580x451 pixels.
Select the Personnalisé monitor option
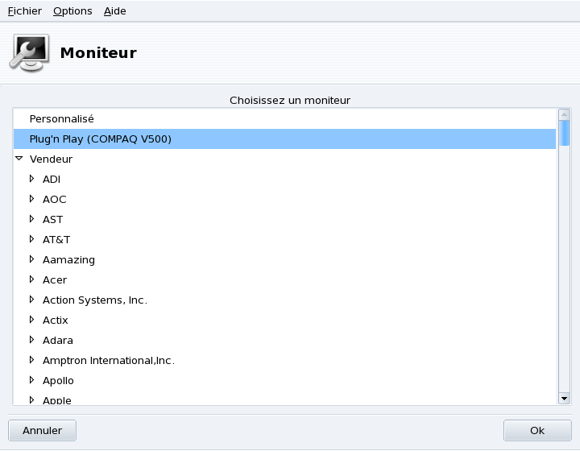(x=62, y=118)
